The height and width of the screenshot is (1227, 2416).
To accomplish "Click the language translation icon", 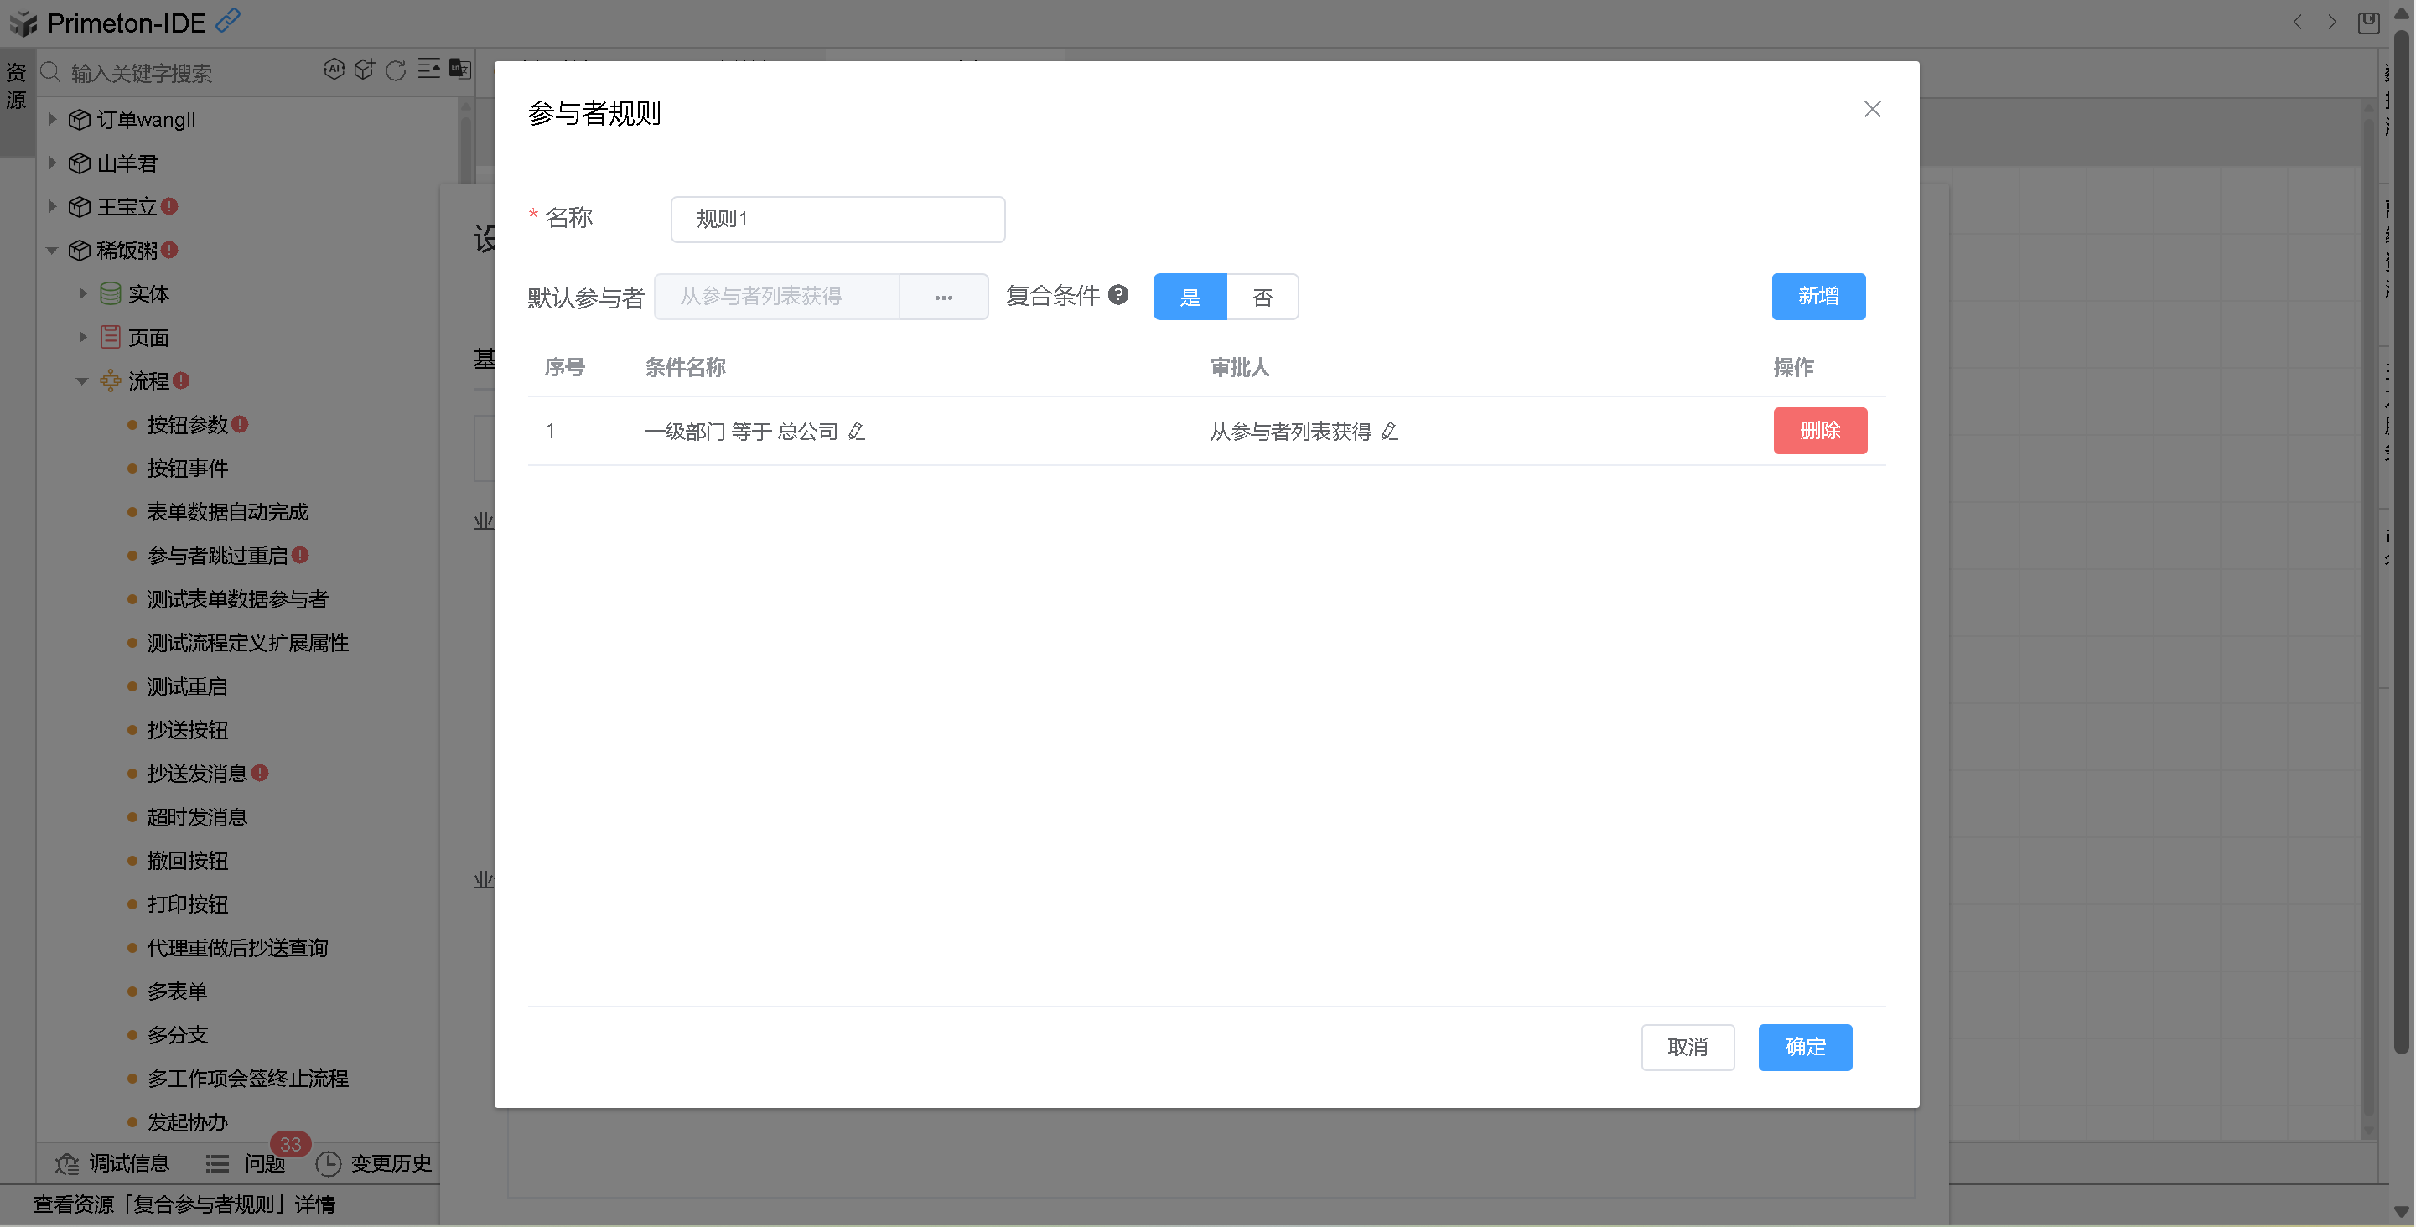I will pos(459,70).
